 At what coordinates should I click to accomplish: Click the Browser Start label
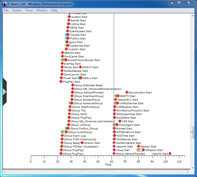[124, 128]
